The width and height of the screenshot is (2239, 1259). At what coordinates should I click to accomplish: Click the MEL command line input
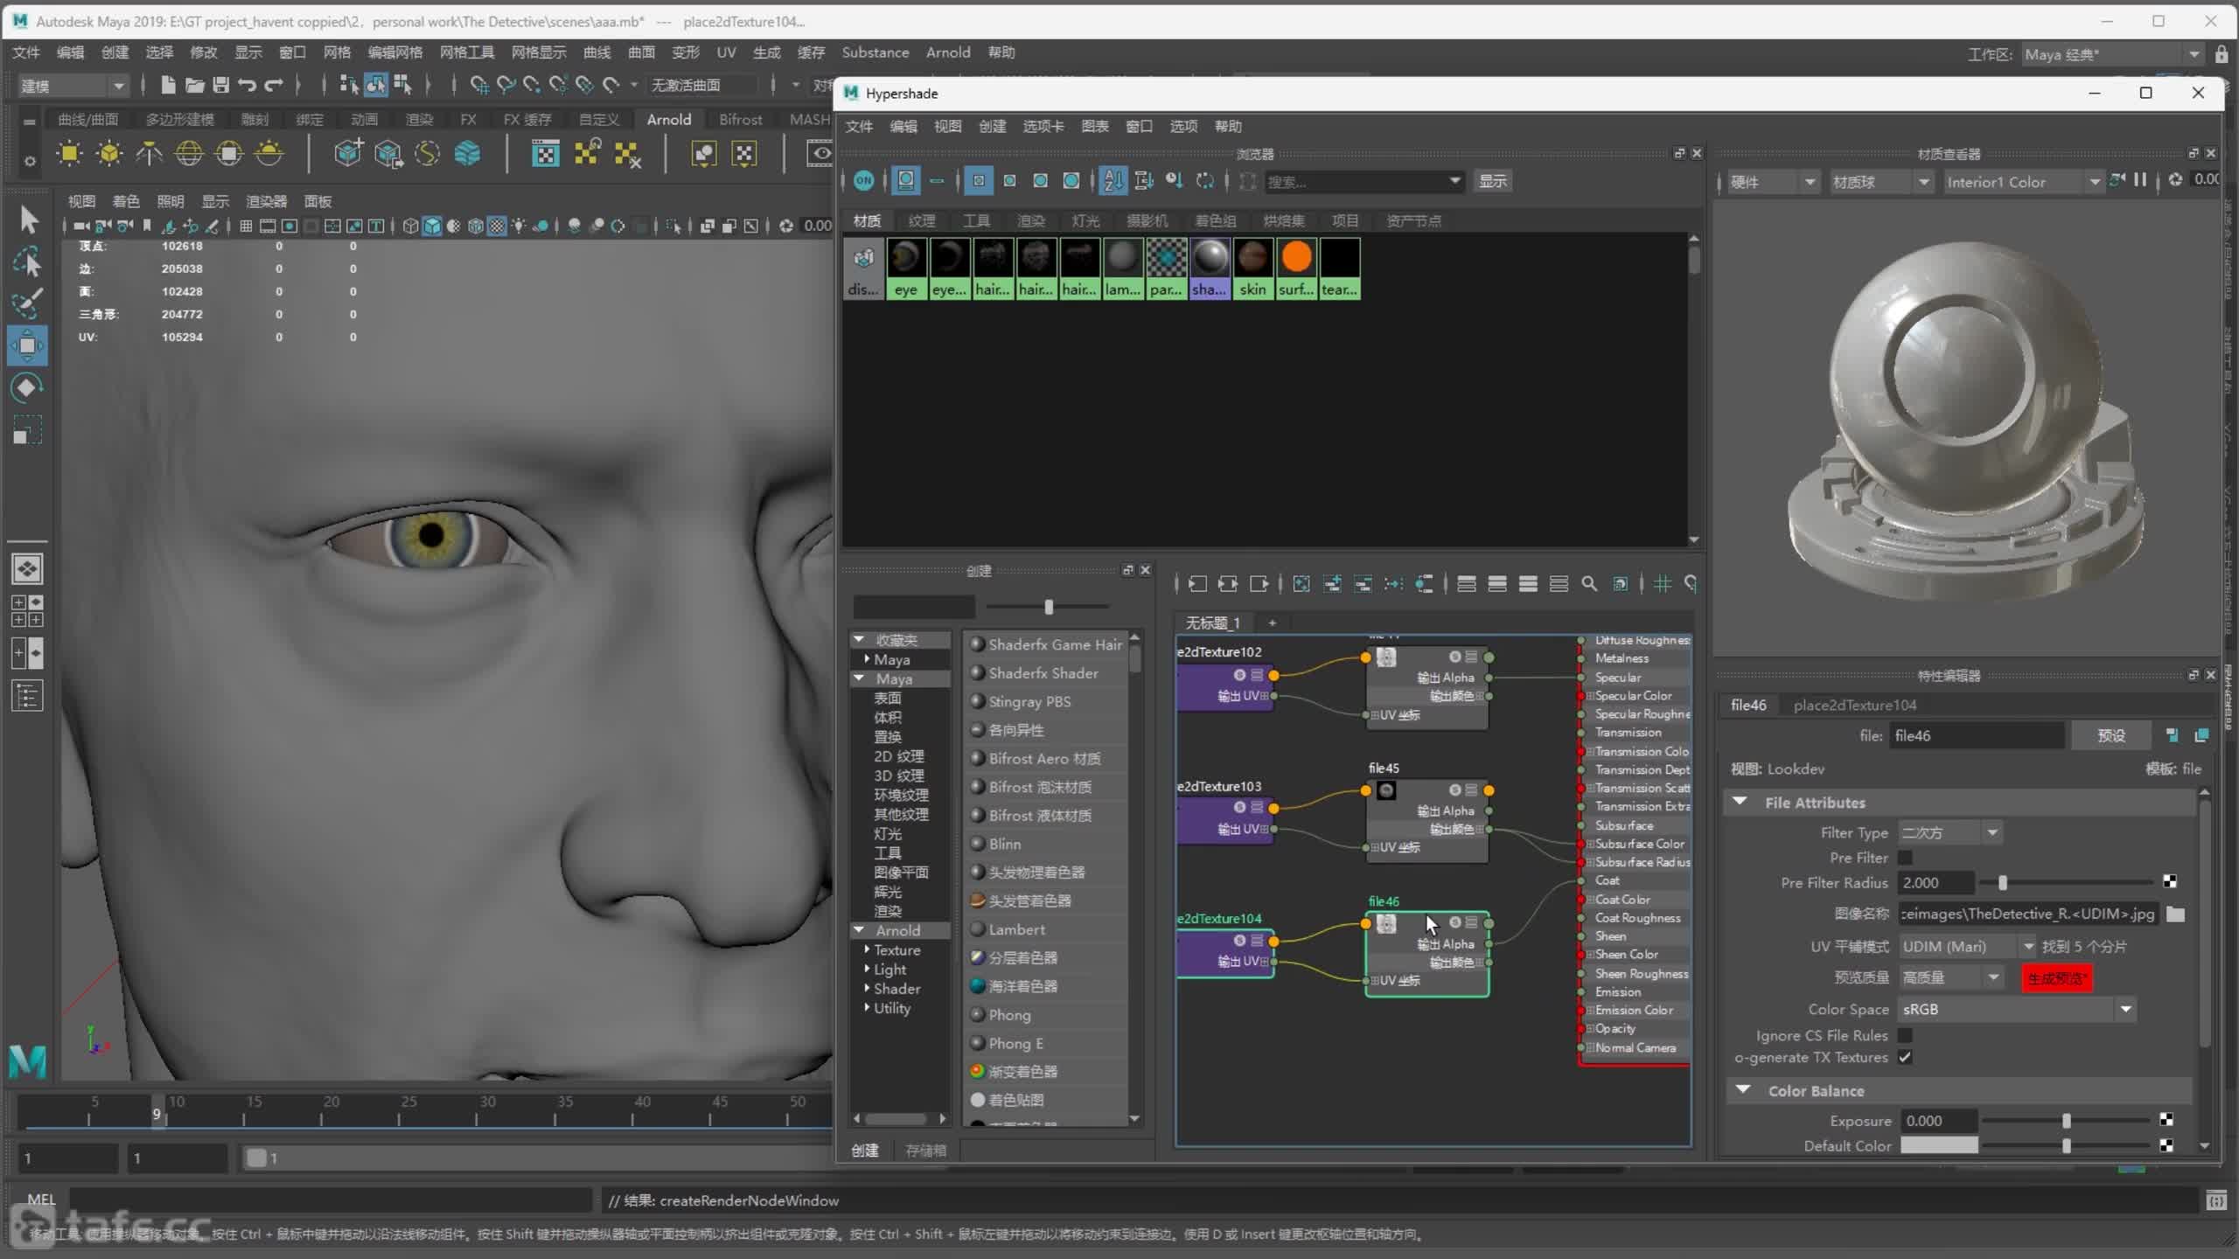(x=331, y=1200)
